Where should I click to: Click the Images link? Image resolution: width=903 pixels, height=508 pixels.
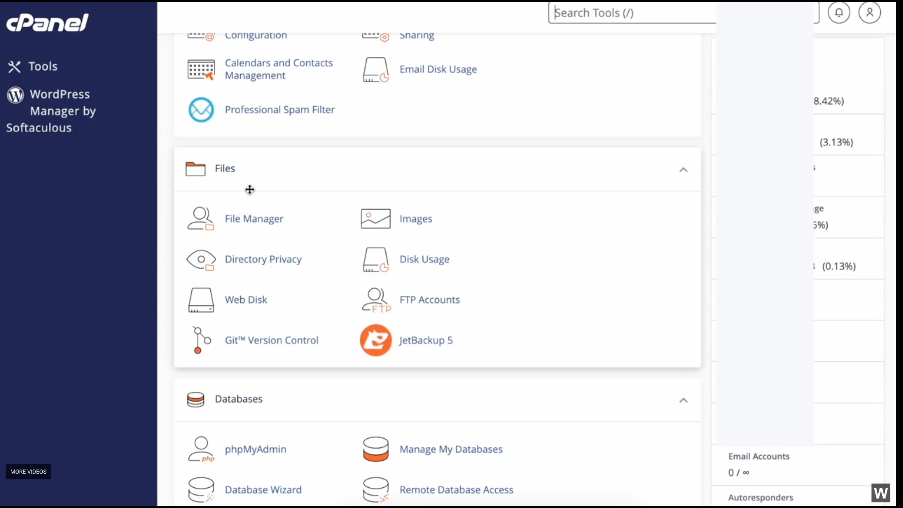pos(416,219)
